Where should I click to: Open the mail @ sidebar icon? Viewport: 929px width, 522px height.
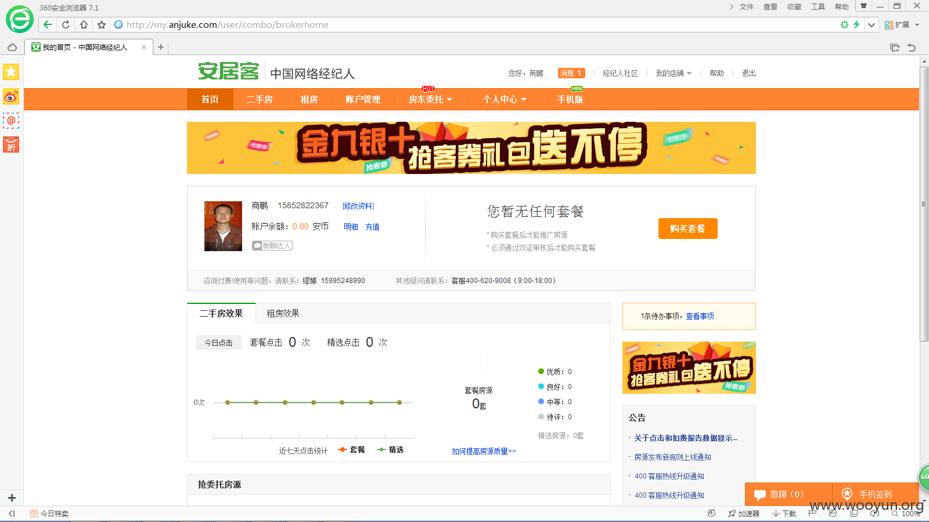[x=11, y=121]
